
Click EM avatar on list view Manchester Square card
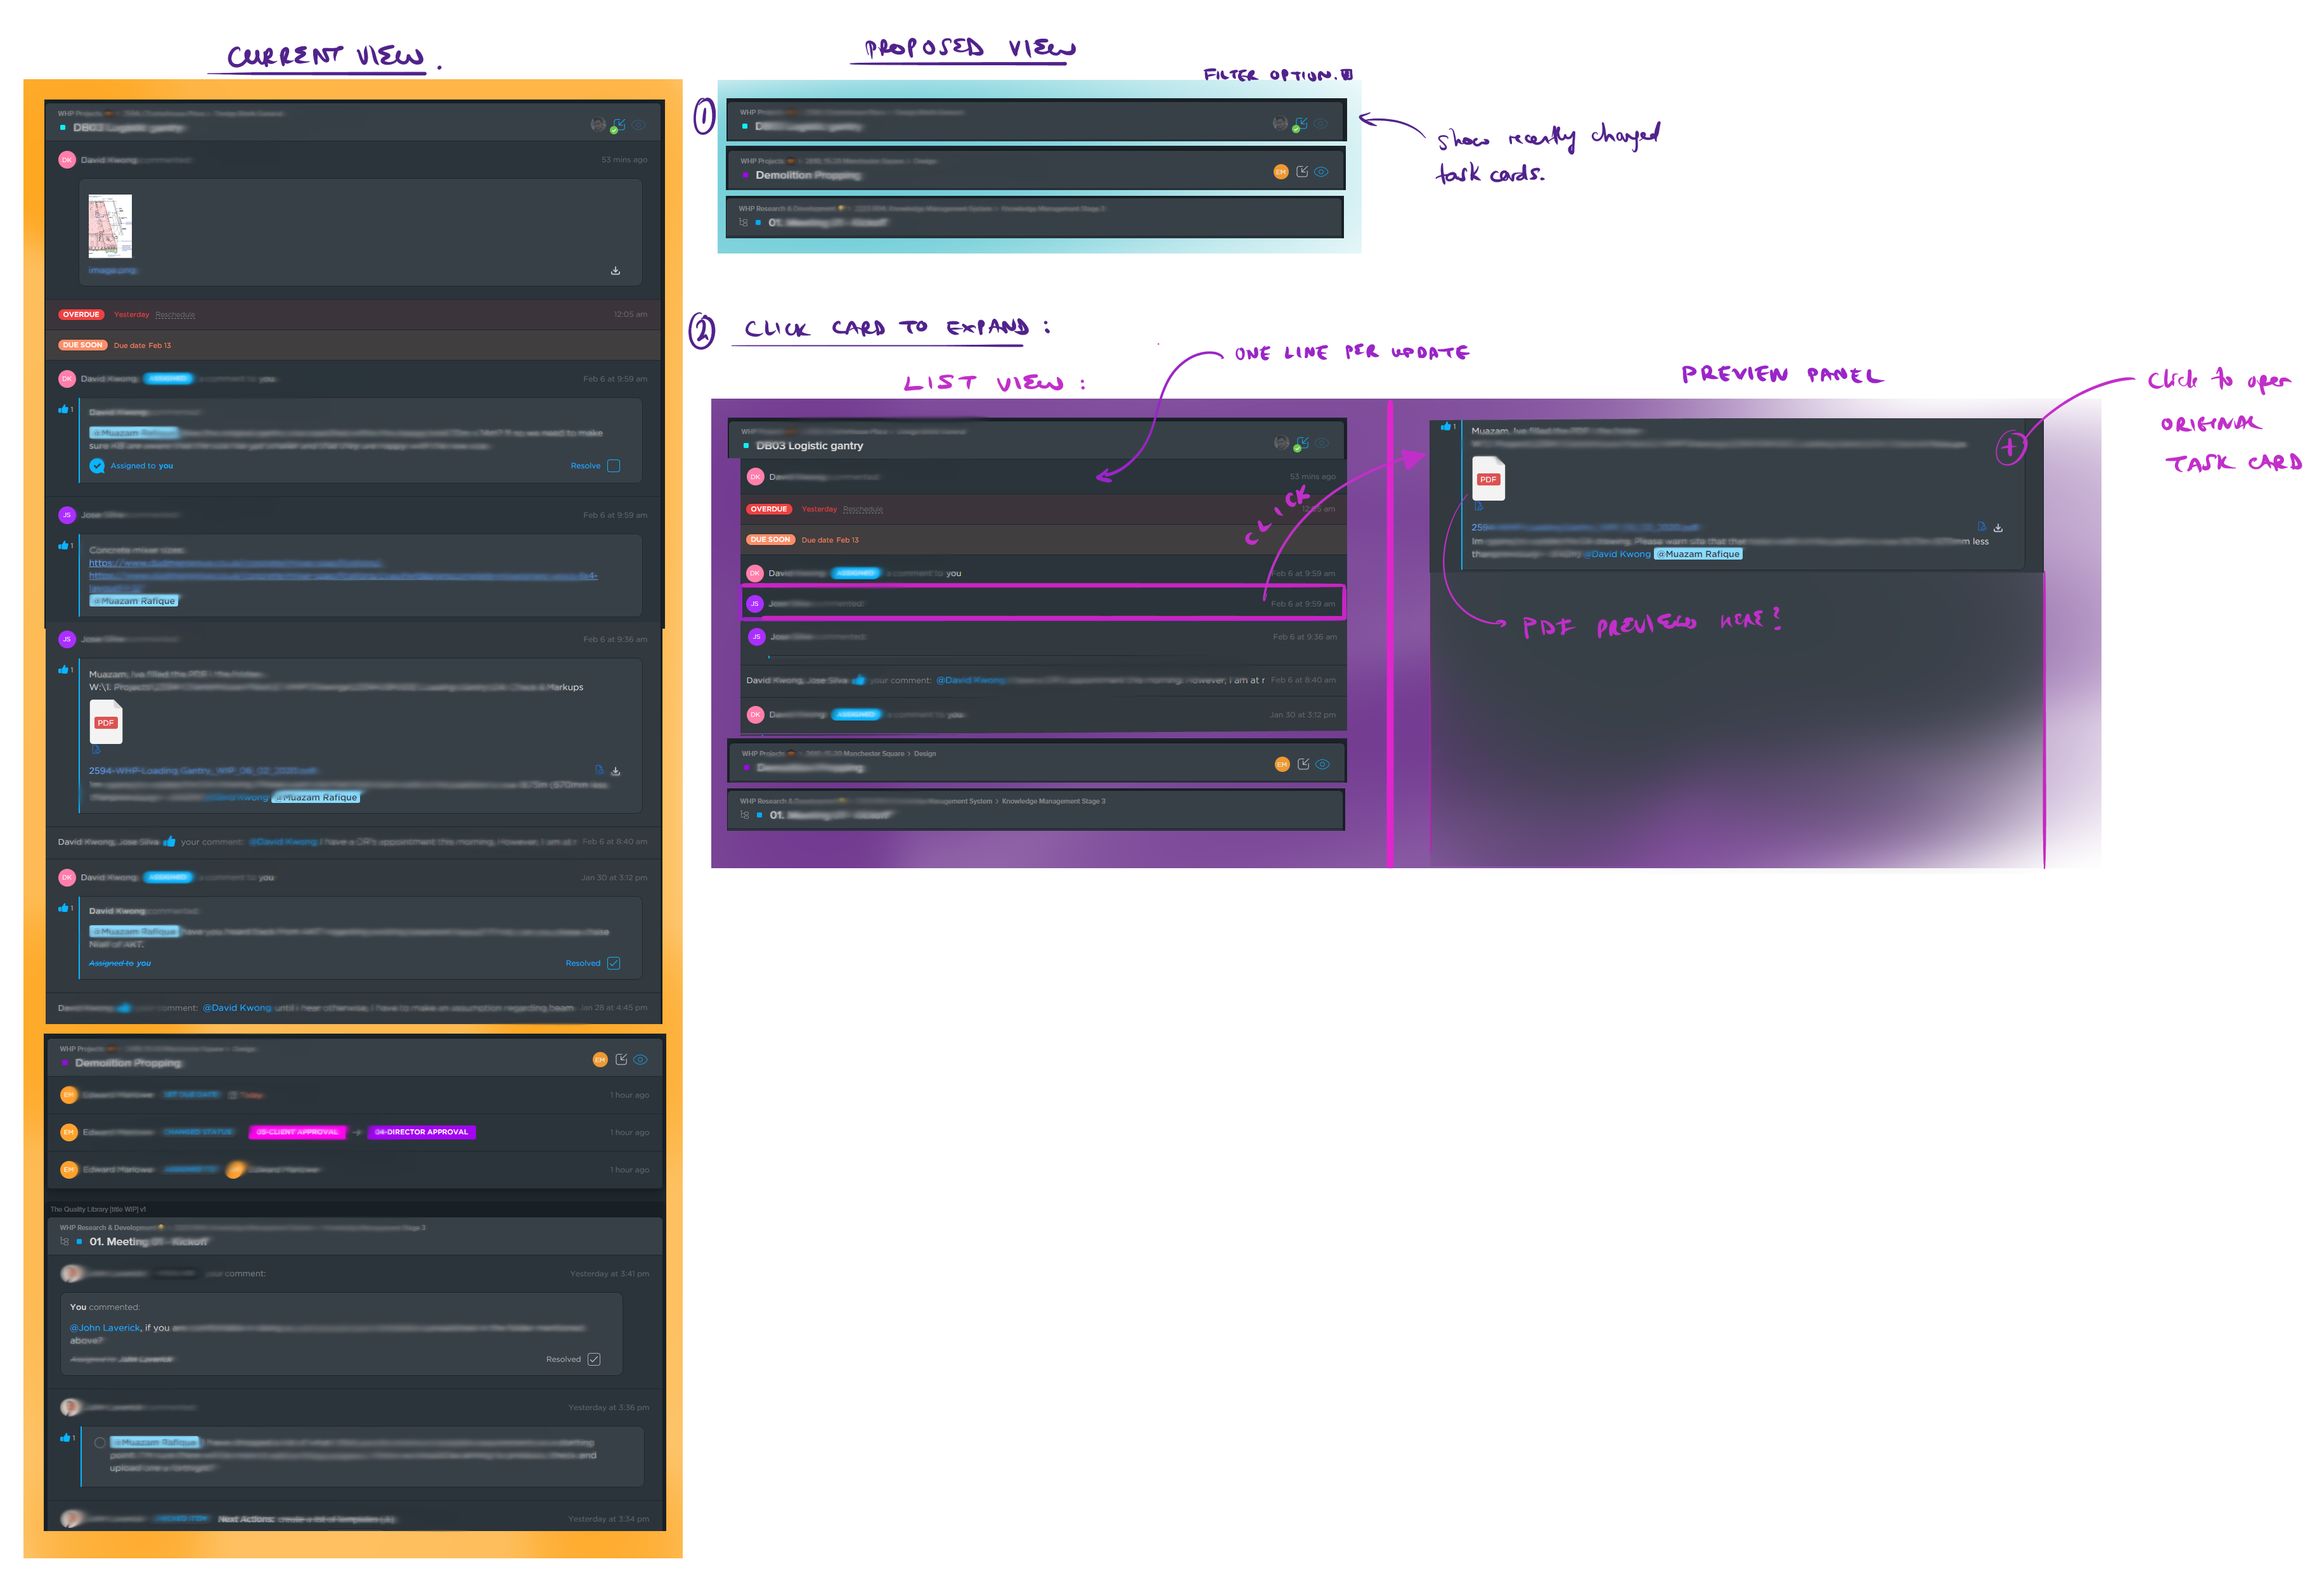point(1282,764)
